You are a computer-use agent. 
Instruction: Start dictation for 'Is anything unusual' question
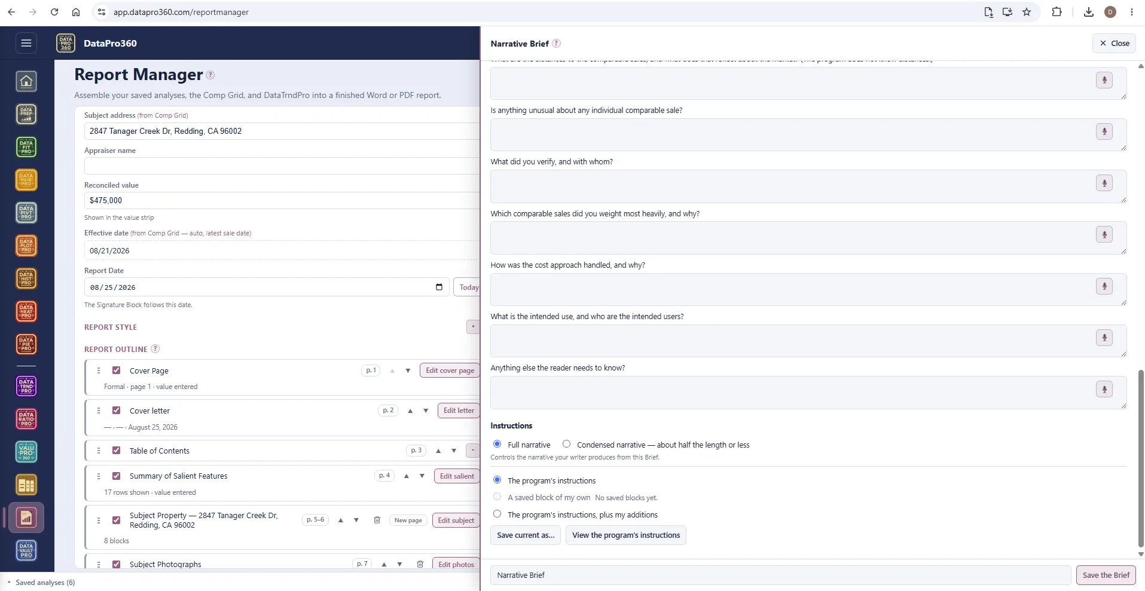click(x=1104, y=131)
